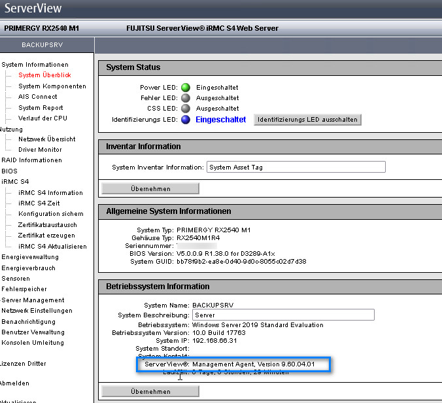
Task: Open System Informationen root entry
Action: 35,65
